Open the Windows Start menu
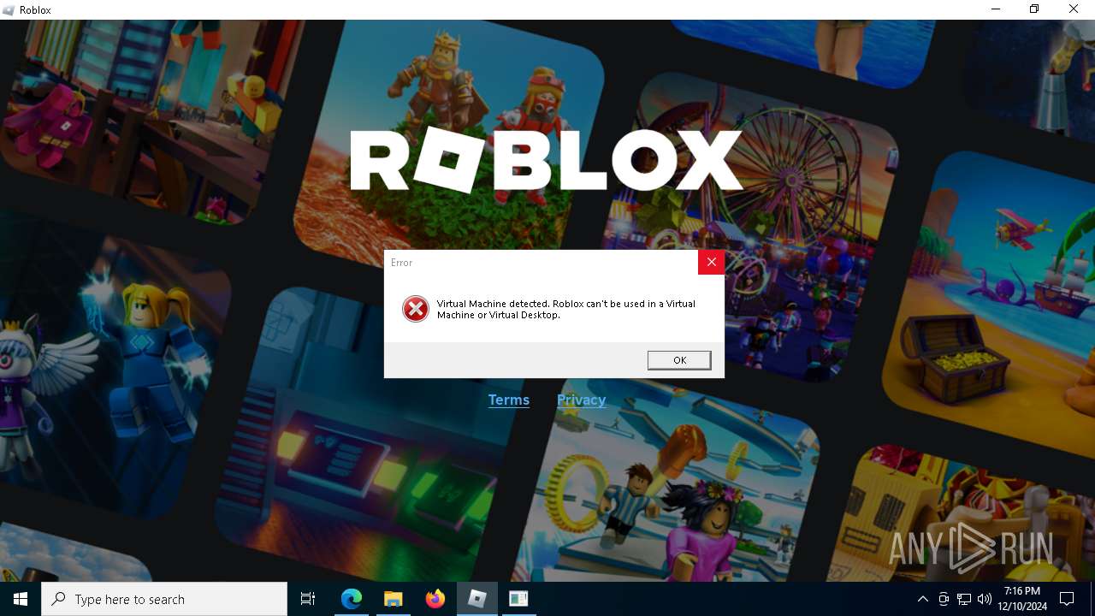1095x616 pixels. [x=21, y=599]
